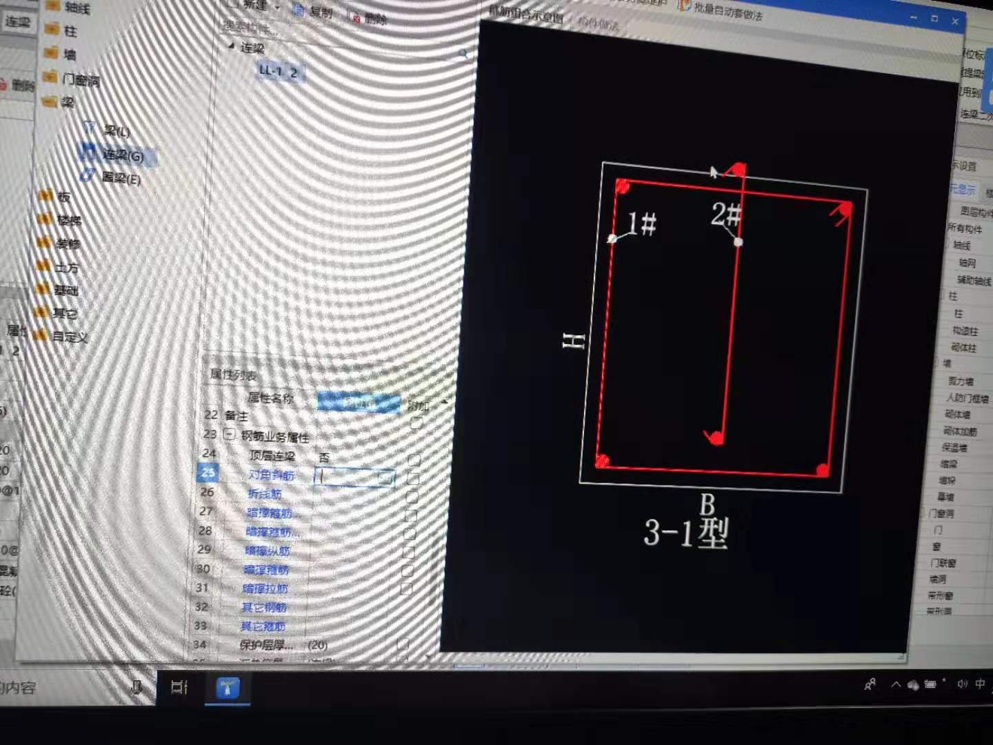993x745 pixels.
Task: Tick the 附加 checkbox for 备注 row
Action: click(416, 423)
